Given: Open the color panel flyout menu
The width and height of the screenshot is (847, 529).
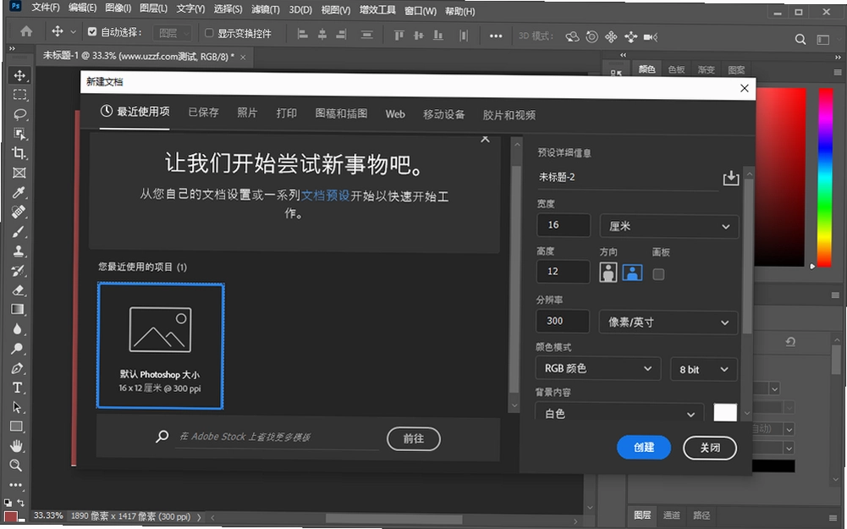Looking at the screenshot, I should click(838, 72).
